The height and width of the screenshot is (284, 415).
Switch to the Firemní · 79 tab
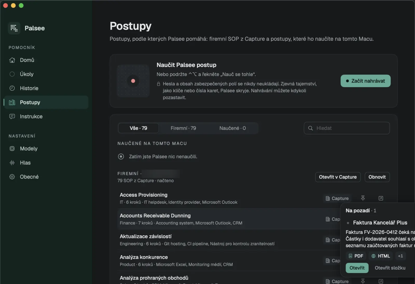[x=183, y=128]
